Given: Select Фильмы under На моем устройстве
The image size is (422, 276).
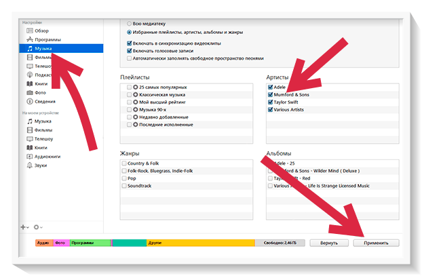Looking at the screenshot, I should [29, 130].
